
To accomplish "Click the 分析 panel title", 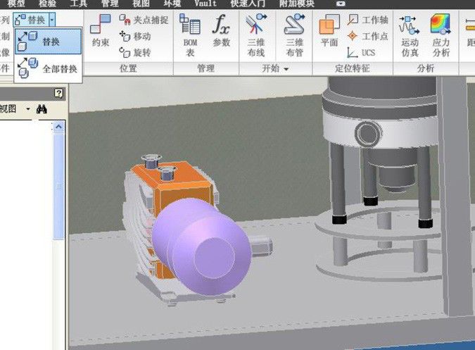I will coord(426,68).
